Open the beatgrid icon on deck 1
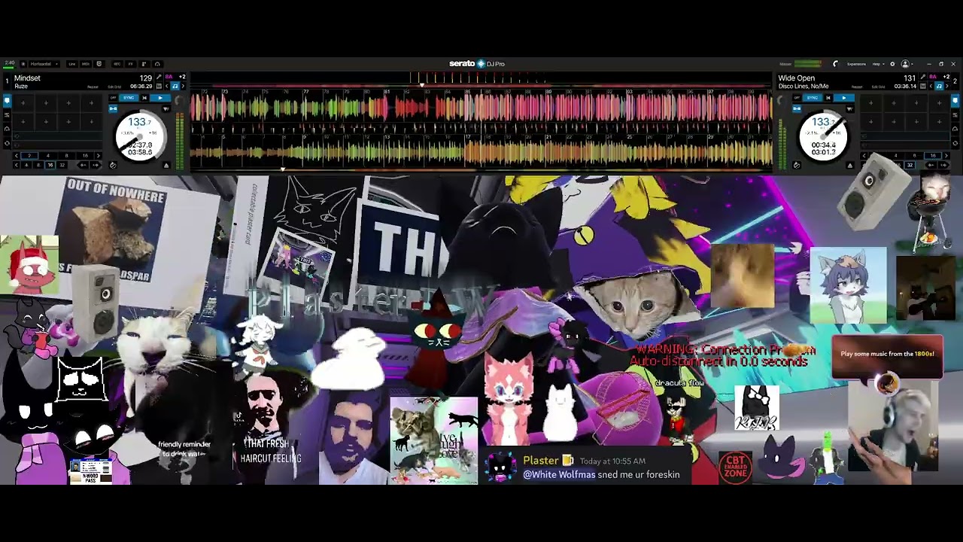The width and height of the screenshot is (963, 542). tap(159, 87)
